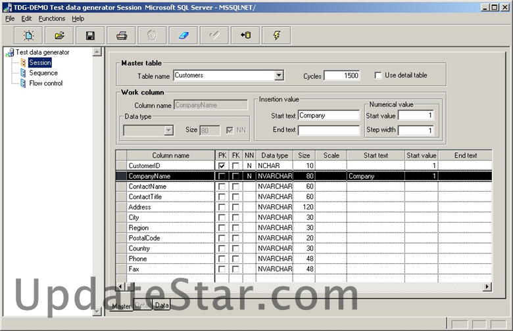
Task: Click the lightning bolt execute icon
Action: tap(276, 35)
